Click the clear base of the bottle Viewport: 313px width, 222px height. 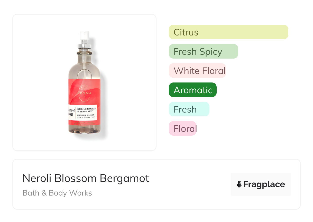[85, 129]
